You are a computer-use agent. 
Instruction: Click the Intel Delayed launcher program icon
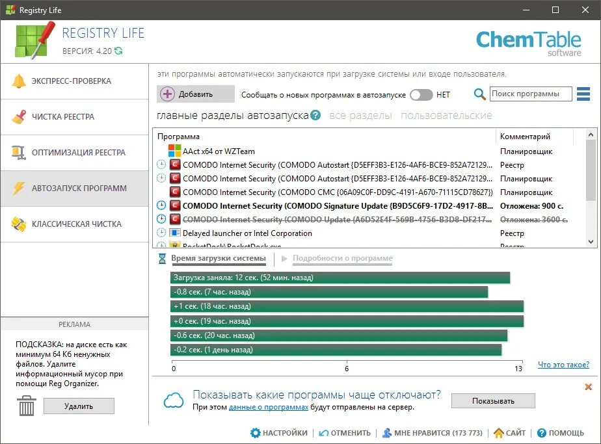(175, 233)
